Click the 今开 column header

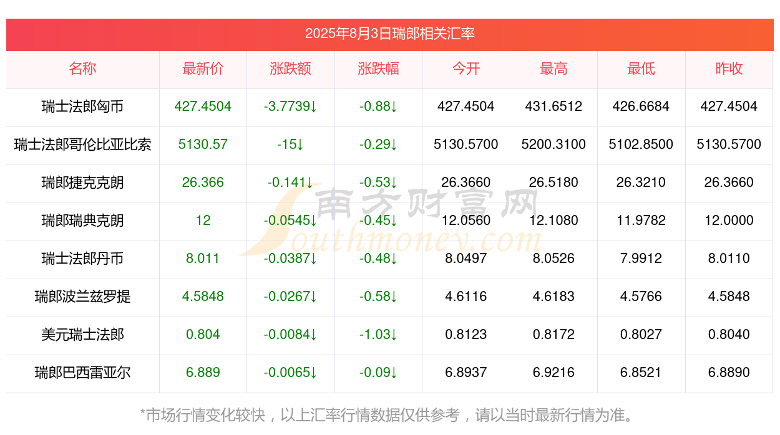(466, 69)
